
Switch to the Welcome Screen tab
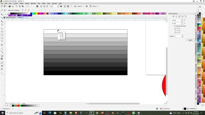11,17
